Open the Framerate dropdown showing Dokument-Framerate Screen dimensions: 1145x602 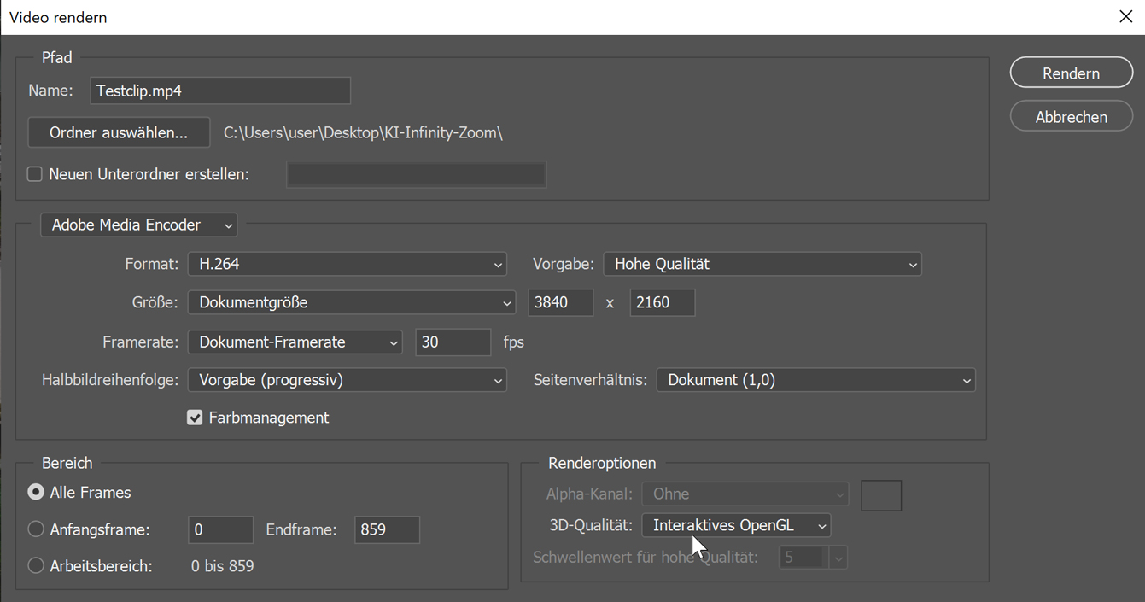click(295, 342)
